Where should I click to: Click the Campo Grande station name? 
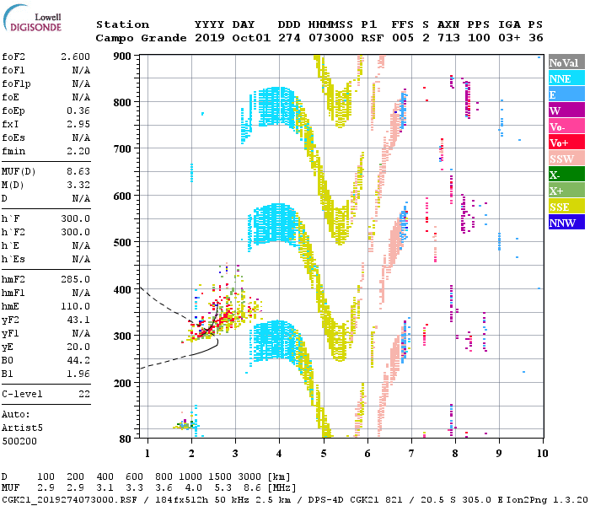pyautogui.click(x=141, y=38)
